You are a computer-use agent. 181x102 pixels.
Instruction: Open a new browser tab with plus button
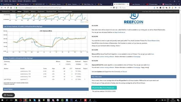tap(179, 4)
